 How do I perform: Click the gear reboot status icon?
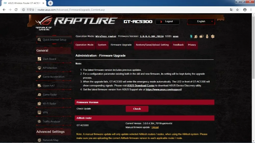213,37
